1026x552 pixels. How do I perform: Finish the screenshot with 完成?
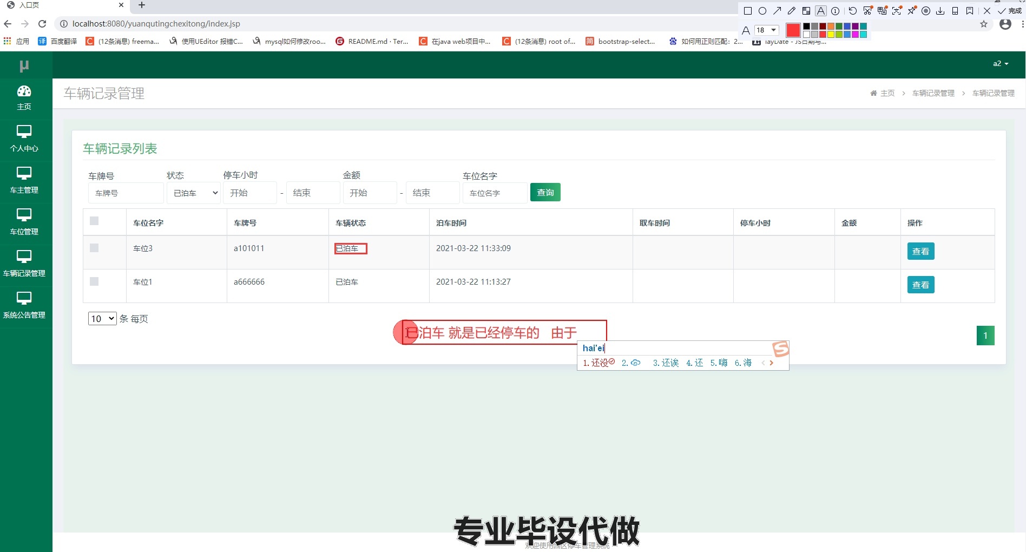(1010, 11)
